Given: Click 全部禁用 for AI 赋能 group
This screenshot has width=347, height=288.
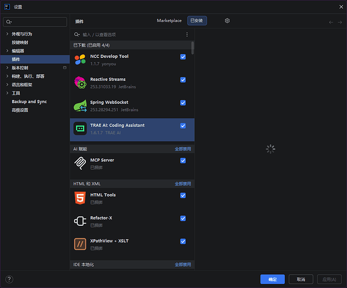Looking at the screenshot, I should tap(183, 149).
